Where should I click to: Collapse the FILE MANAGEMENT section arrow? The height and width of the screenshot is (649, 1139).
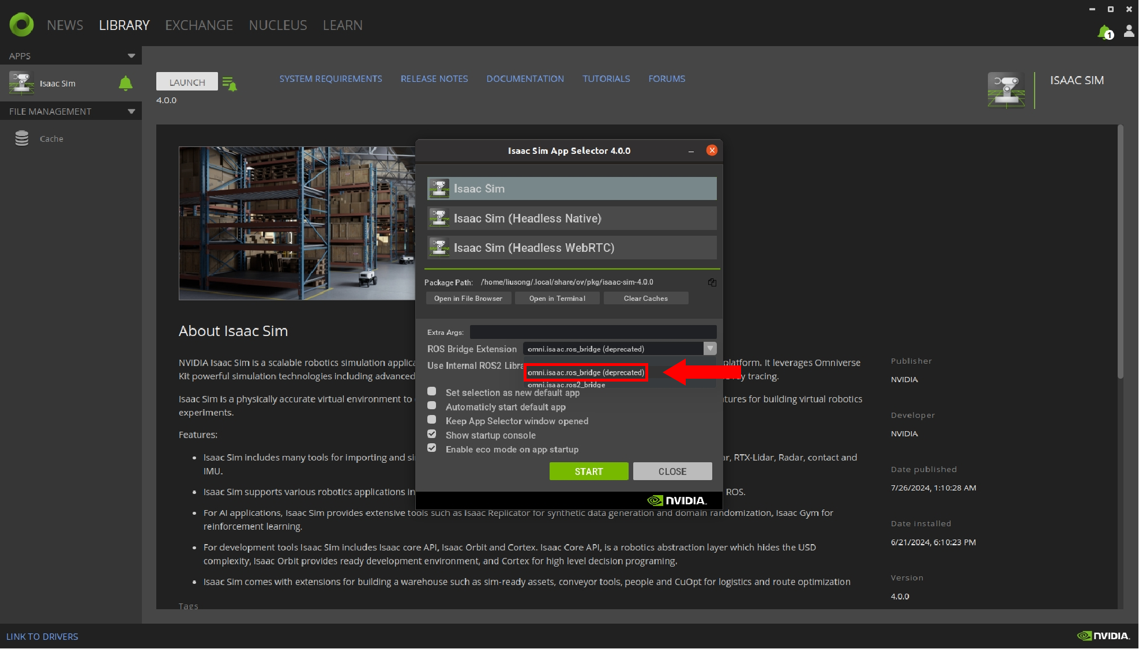pos(131,111)
